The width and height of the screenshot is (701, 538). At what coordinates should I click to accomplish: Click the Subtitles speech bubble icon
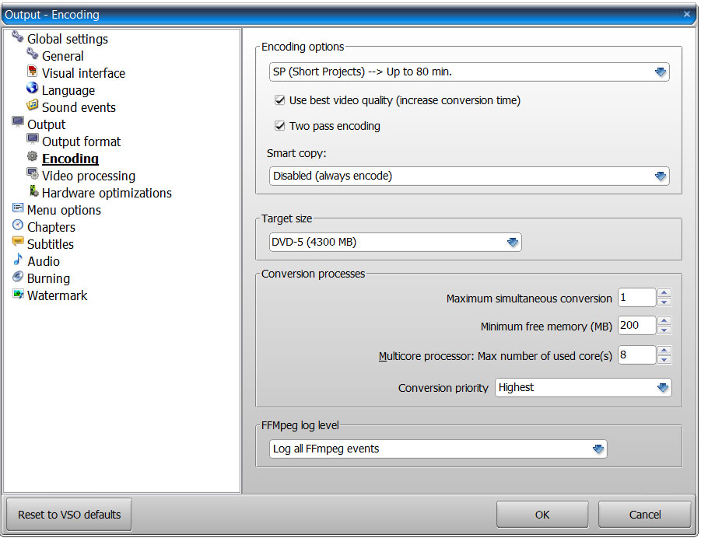pyautogui.click(x=18, y=242)
